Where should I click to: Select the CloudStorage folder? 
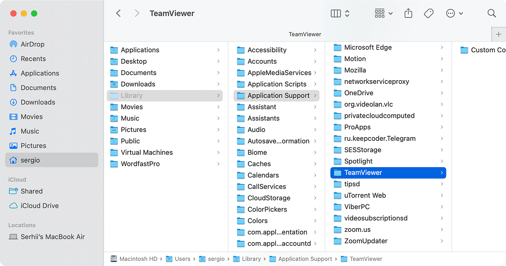(x=277, y=198)
